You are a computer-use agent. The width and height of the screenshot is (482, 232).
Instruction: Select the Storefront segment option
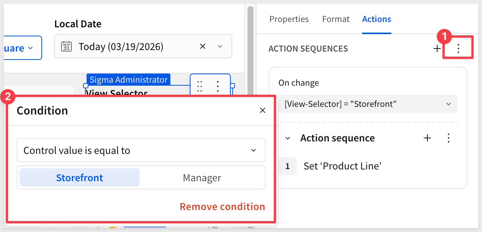coord(80,177)
